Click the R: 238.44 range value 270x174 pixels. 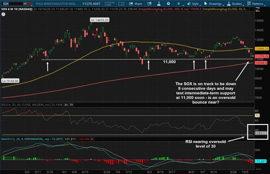[130, 9]
